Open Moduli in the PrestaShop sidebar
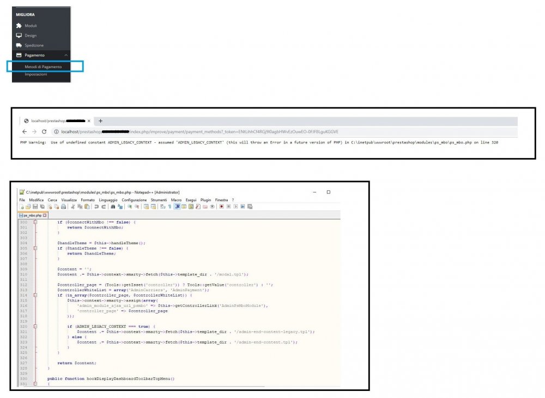The image size is (545, 398). 31,26
